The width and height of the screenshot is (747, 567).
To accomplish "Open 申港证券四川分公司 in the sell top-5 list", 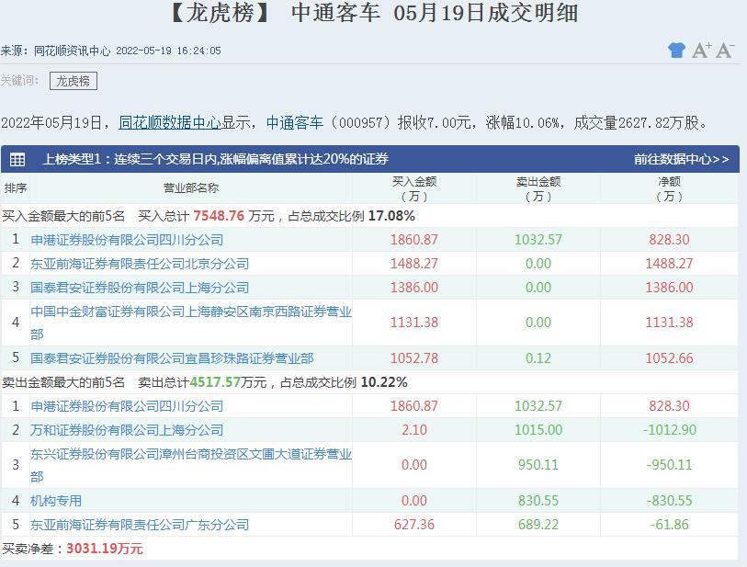I will pyautogui.click(x=127, y=406).
